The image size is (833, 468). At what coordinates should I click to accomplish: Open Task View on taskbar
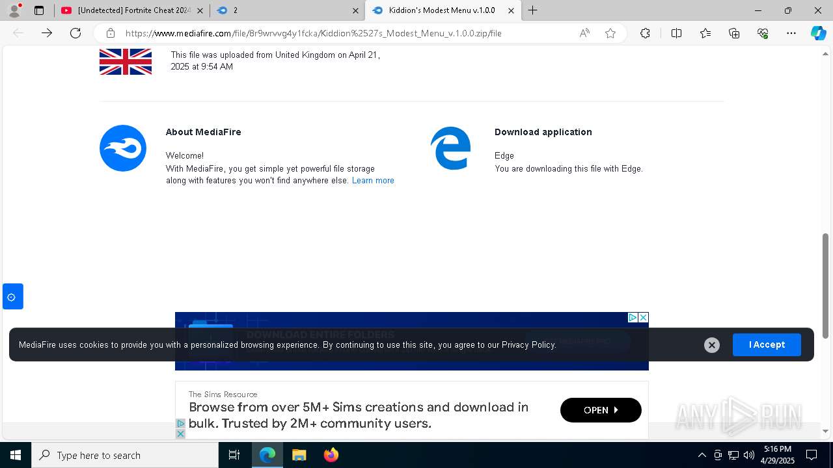[x=234, y=455]
